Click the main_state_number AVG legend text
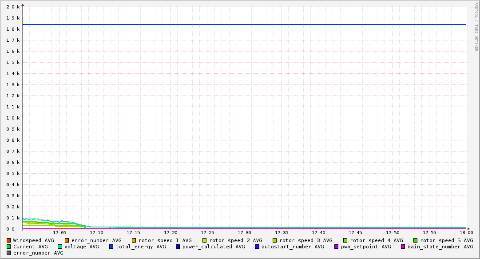 440,247
